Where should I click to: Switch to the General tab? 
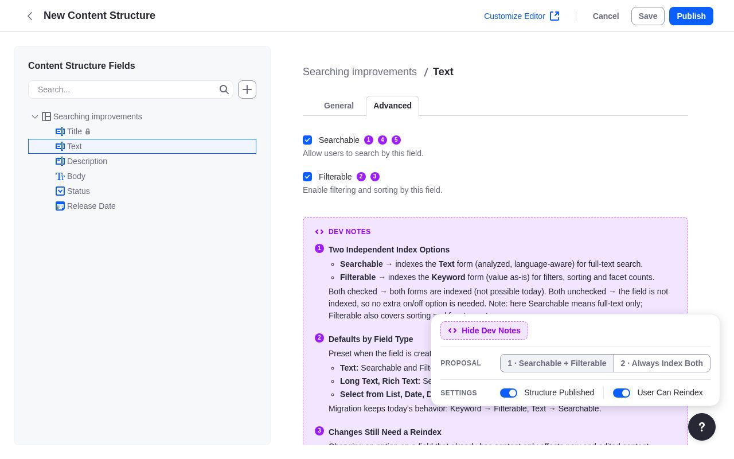click(339, 106)
